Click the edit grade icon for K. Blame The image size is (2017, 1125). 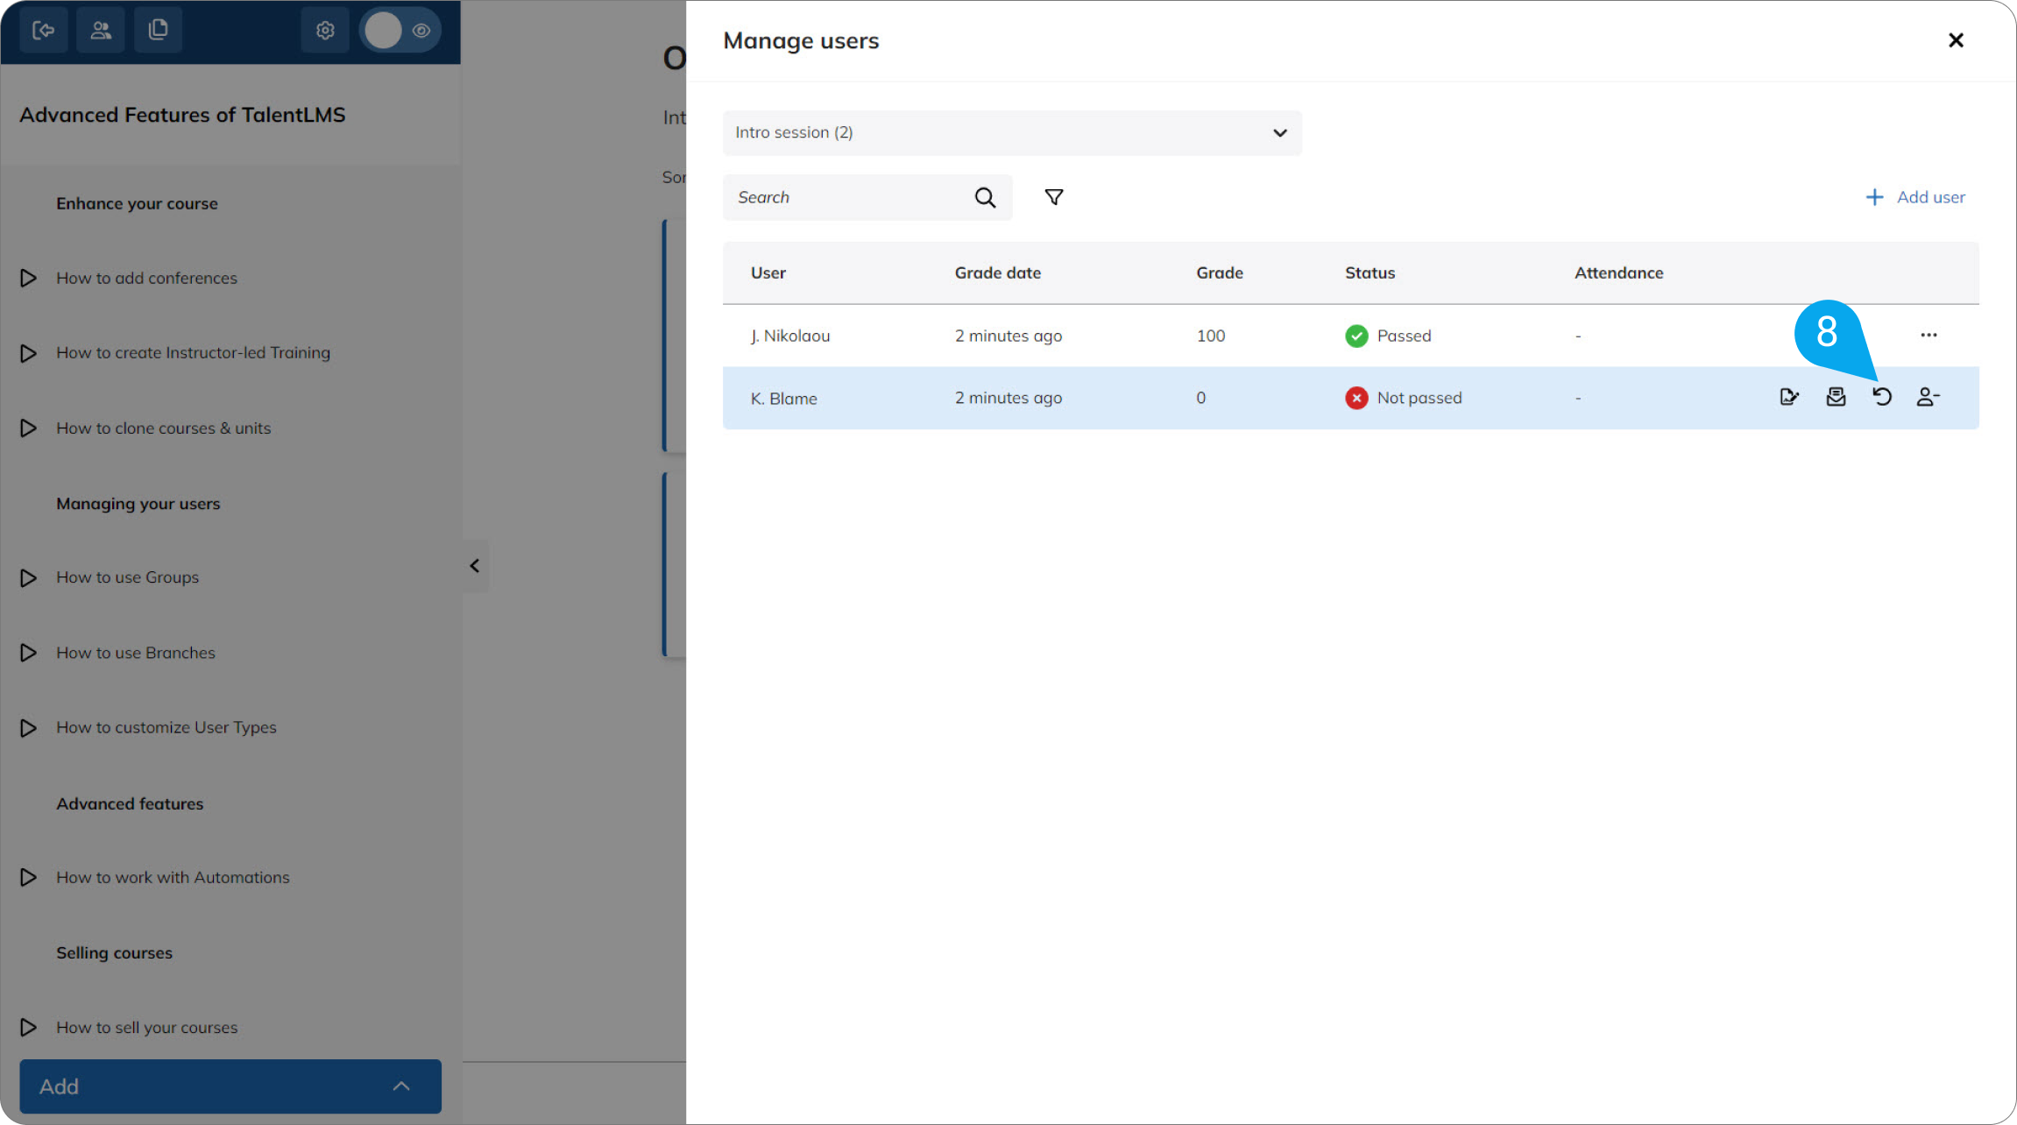coord(1789,397)
